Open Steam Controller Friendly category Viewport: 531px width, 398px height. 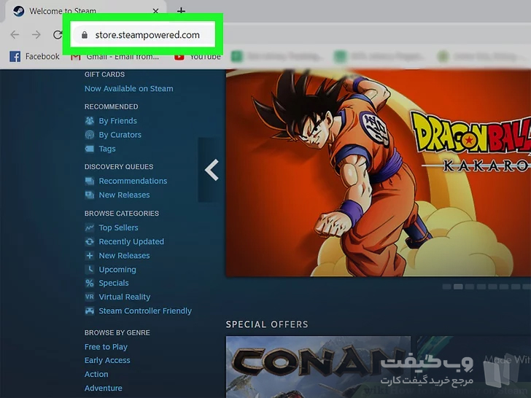click(145, 311)
